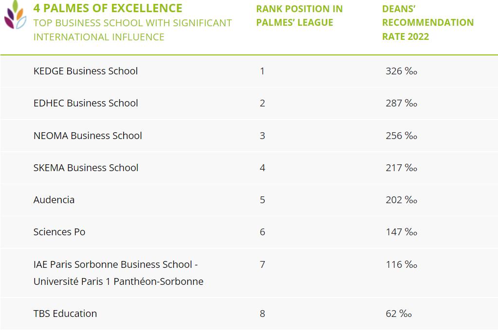Click the colorful palm leaves logo icon
The image size is (498, 332).
click(15, 15)
